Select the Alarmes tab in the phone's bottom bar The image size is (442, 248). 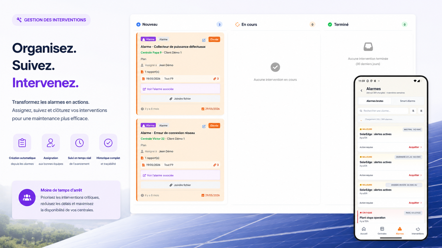(400, 231)
